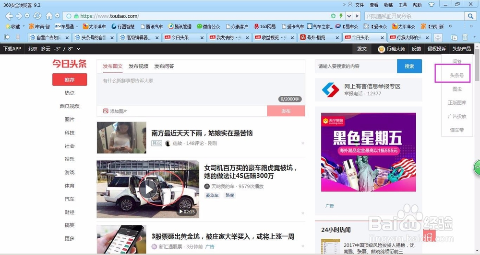Open the 汽车之家 bookmark

pyautogui.click(x=320, y=26)
